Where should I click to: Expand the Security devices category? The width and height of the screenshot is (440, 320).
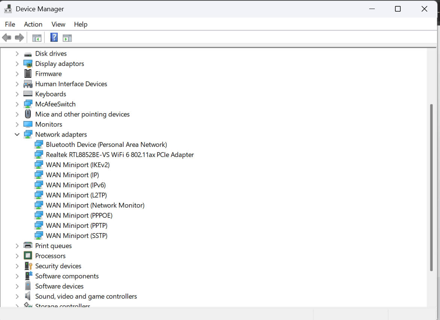point(17,266)
